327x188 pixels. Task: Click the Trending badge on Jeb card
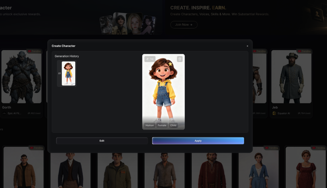tap(304, 51)
